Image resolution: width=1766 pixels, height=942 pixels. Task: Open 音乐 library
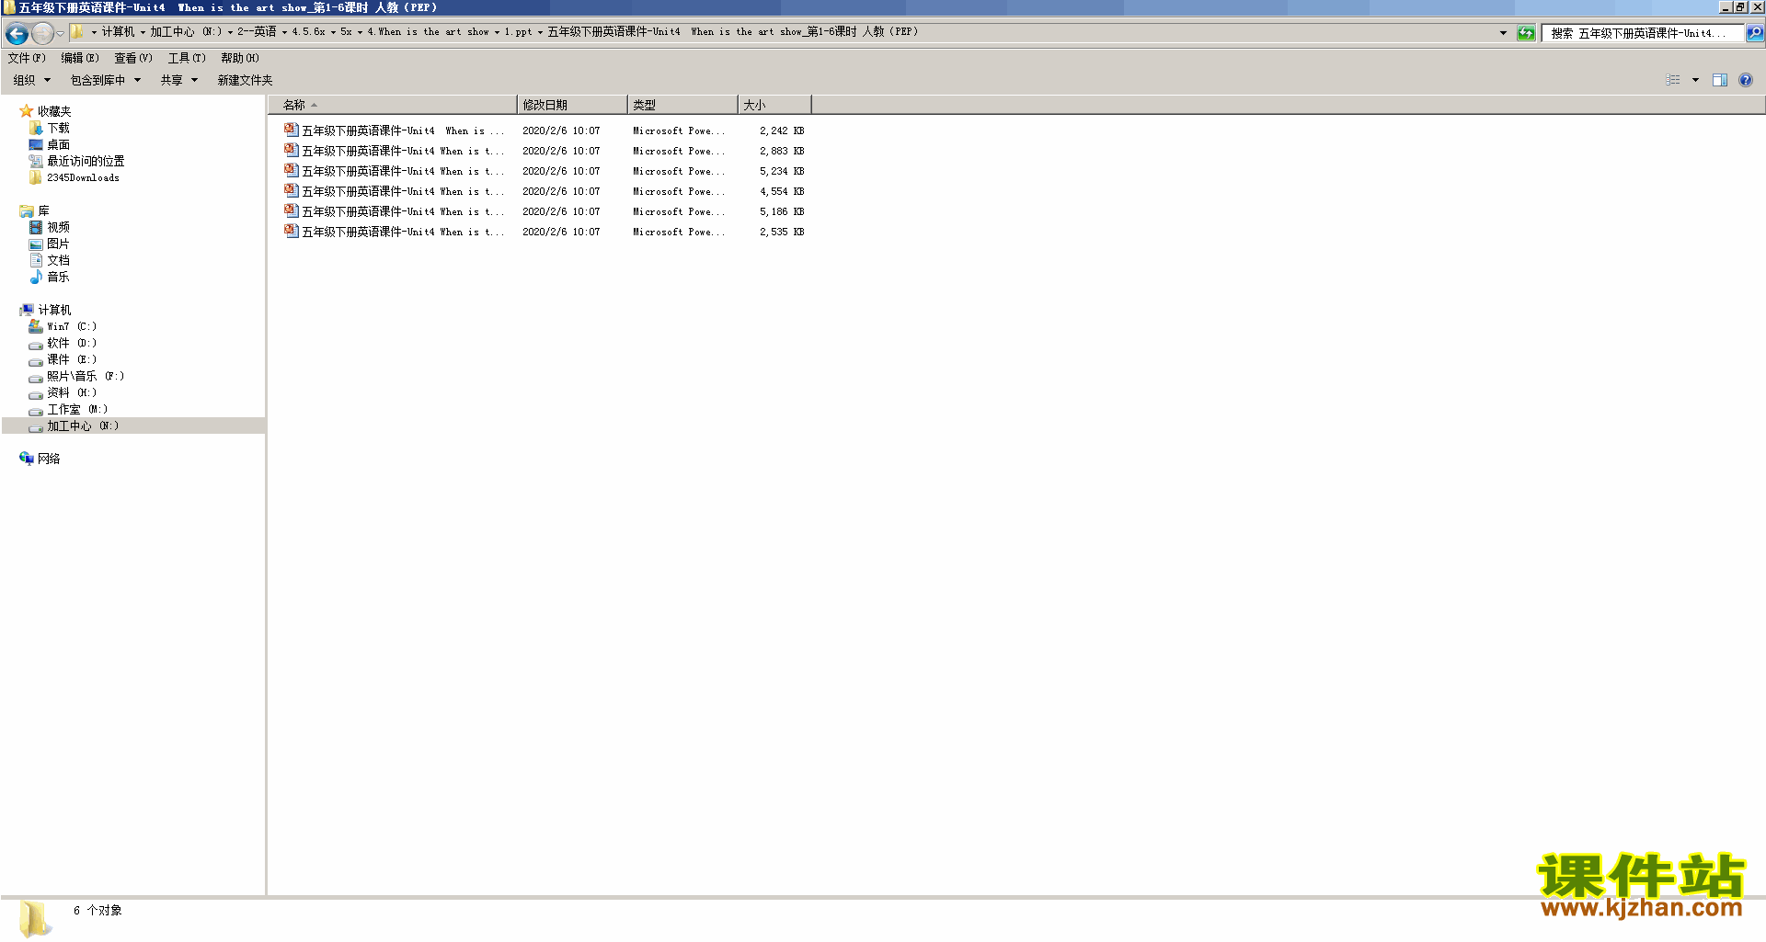click(x=58, y=277)
